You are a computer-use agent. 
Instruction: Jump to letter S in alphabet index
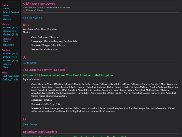coord(41,18)
